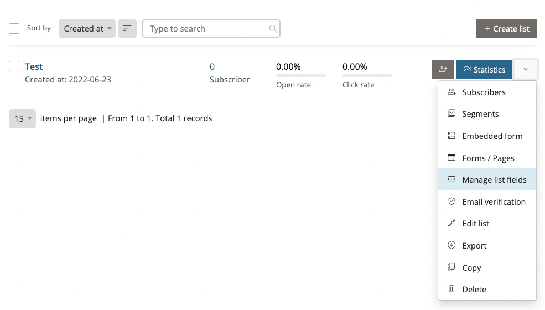Image resolution: width=545 pixels, height=310 pixels.
Task: Click the Create list button
Action: coord(506,29)
